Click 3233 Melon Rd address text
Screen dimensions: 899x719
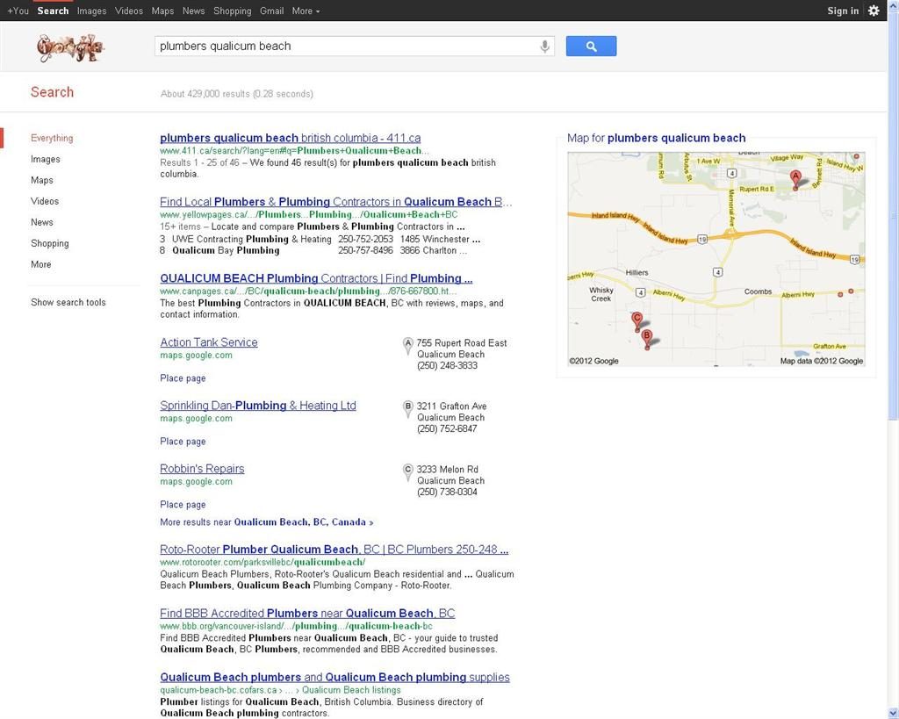pyautogui.click(x=447, y=469)
